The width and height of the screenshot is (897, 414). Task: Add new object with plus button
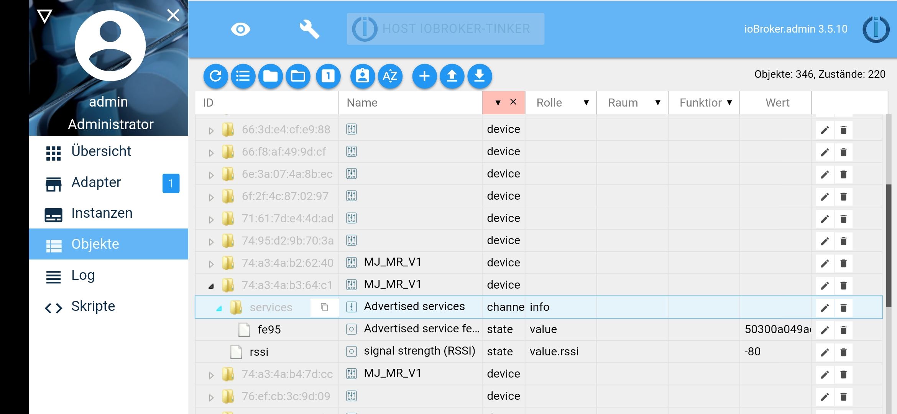[x=424, y=76]
